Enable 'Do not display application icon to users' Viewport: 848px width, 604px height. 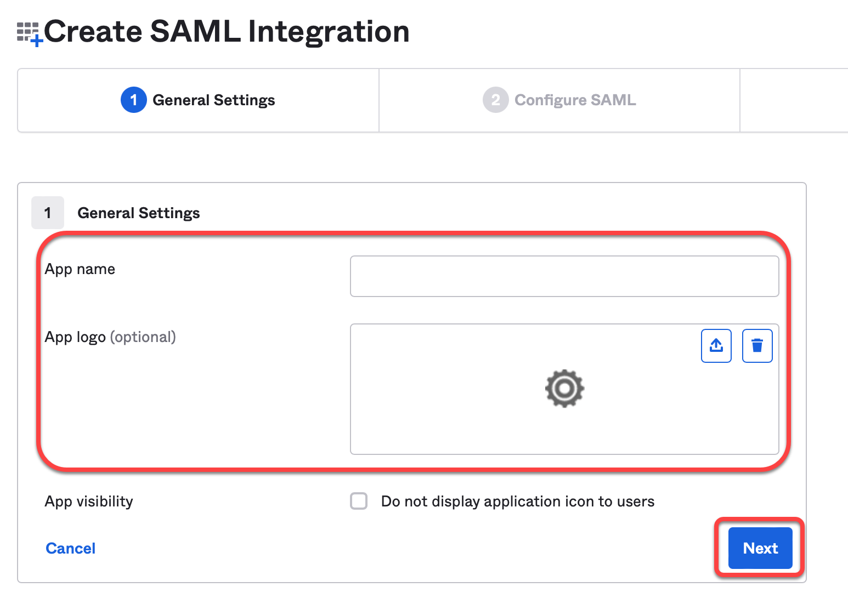click(x=359, y=501)
